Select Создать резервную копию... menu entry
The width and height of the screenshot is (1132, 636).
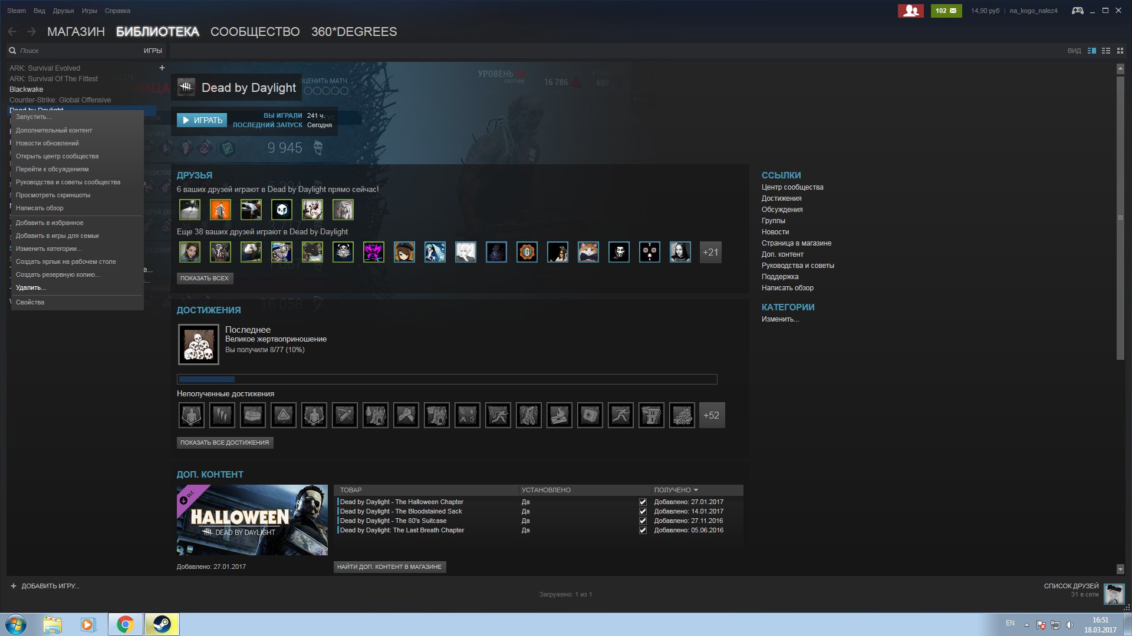pyautogui.click(x=77, y=274)
